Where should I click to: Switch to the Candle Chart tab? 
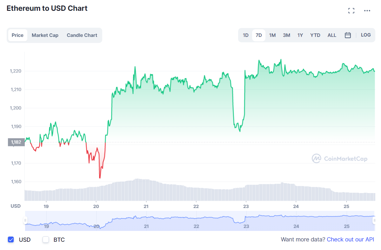pyautogui.click(x=82, y=35)
